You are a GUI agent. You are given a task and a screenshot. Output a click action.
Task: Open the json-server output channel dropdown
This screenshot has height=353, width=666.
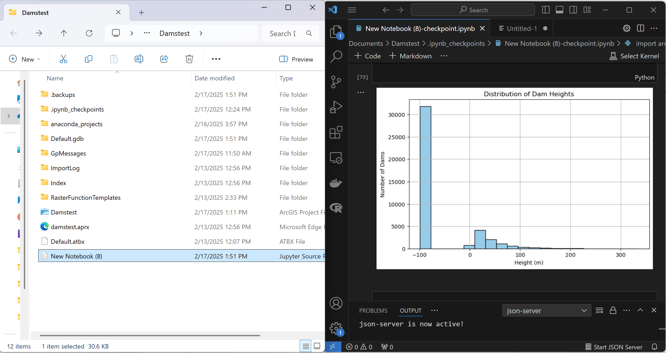[x=546, y=311]
